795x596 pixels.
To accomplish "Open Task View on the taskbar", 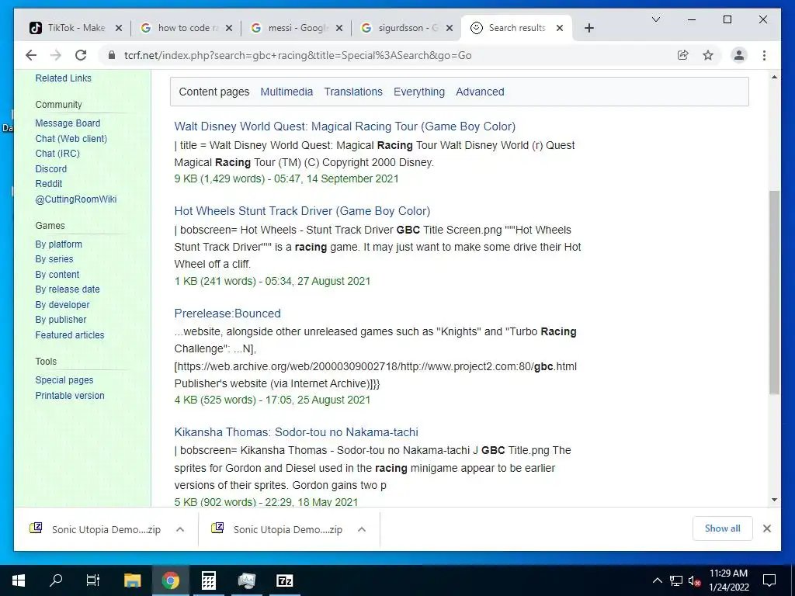I will tap(93, 580).
